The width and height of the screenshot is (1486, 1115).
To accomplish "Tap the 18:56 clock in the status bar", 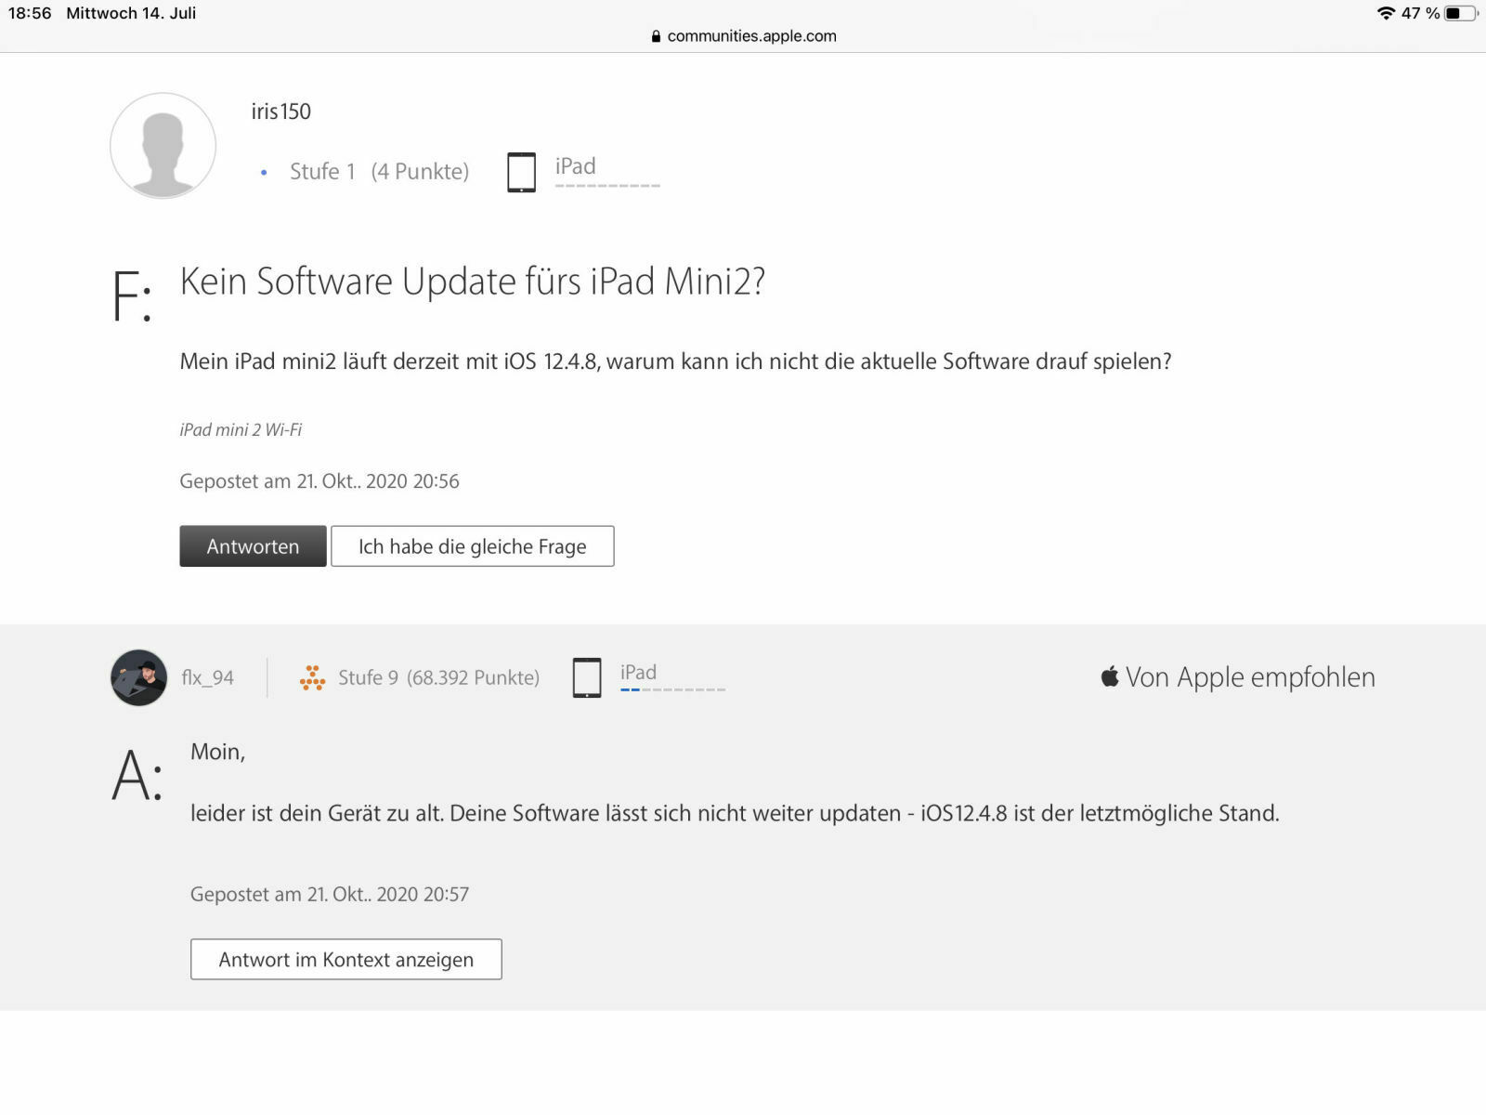I will (30, 13).
